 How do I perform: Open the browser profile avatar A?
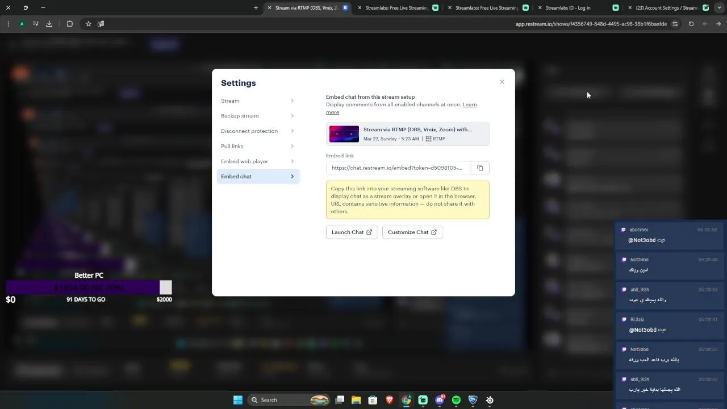(x=22, y=24)
